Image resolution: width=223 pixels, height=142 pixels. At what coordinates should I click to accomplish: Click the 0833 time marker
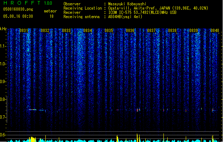(x=66, y=31)
